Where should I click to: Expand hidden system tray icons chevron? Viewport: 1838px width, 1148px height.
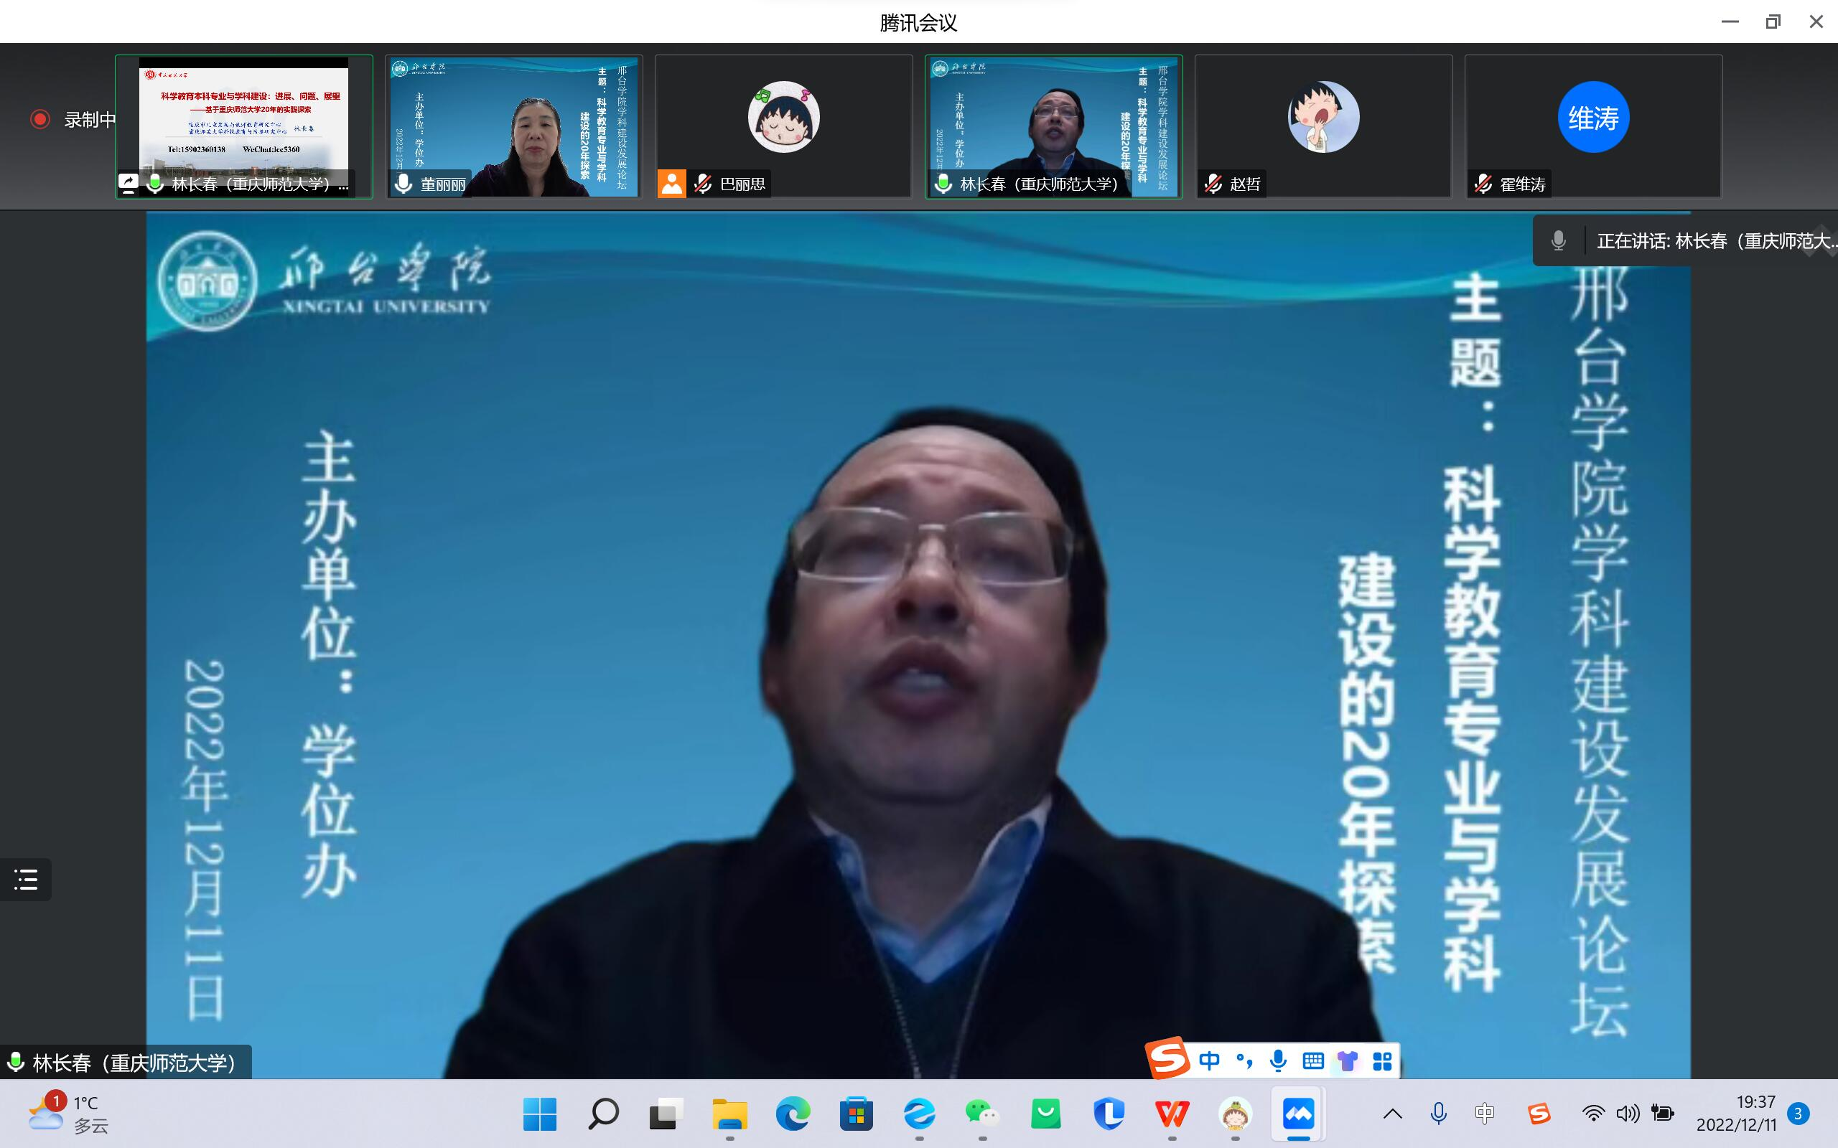click(x=1392, y=1114)
